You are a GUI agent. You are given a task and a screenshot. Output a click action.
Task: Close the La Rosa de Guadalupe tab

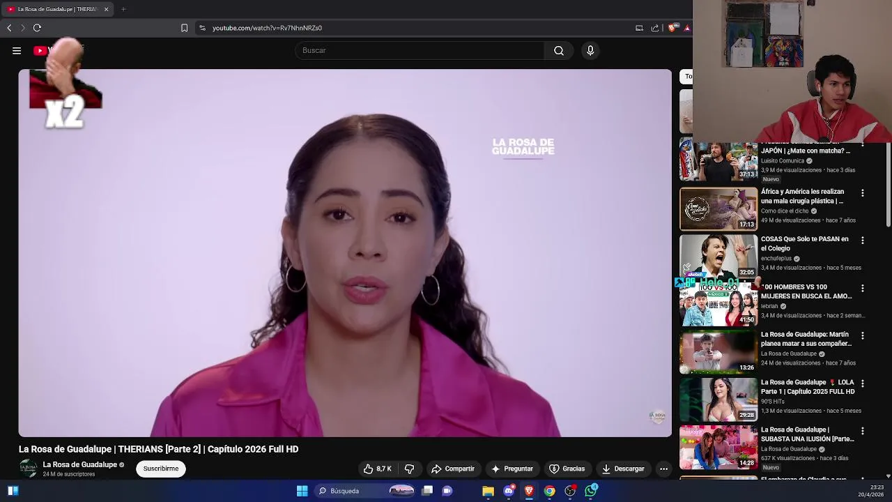[106, 9]
